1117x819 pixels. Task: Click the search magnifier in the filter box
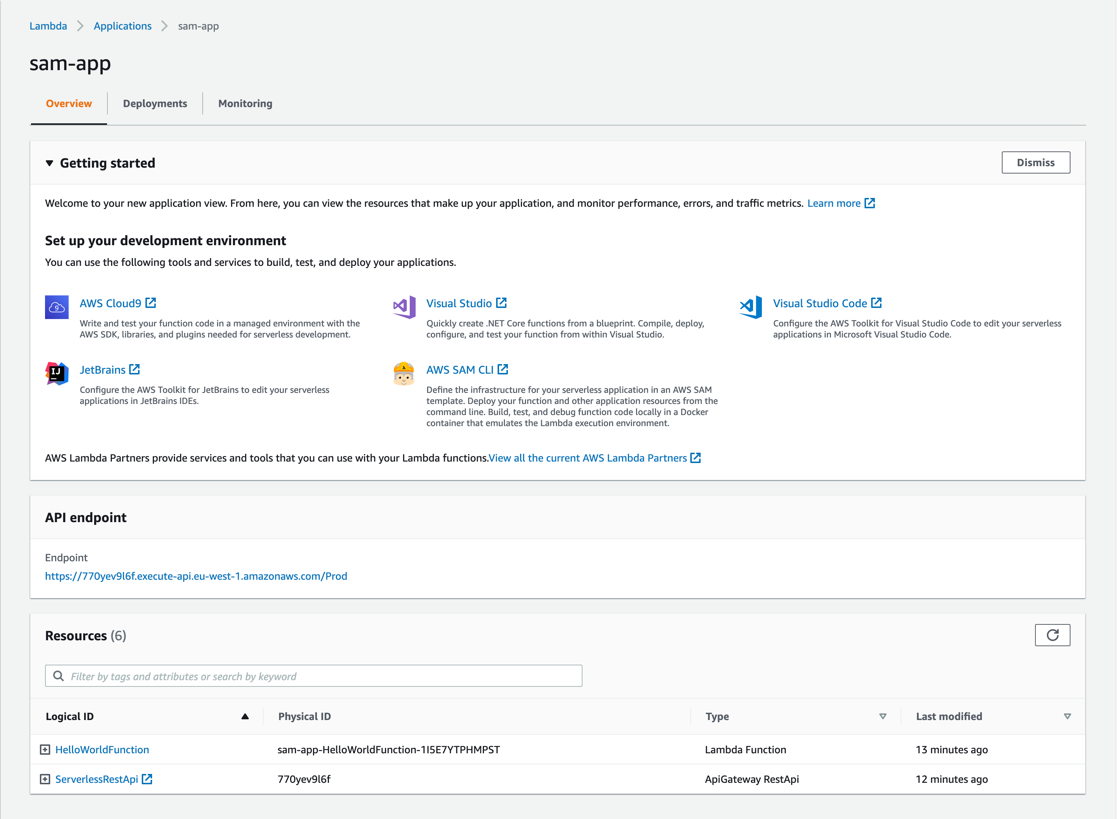click(x=59, y=676)
